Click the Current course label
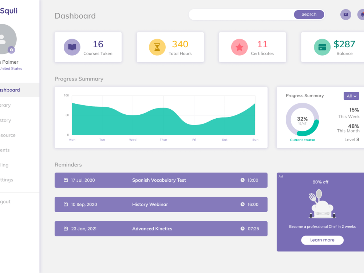364x273 pixels. (x=302, y=140)
